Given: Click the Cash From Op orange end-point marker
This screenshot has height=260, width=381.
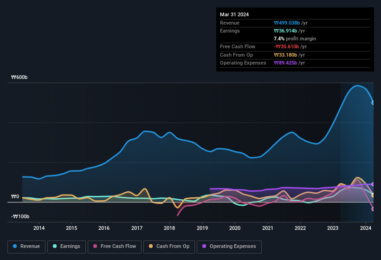Looking at the screenshot, I should click(373, 195).
